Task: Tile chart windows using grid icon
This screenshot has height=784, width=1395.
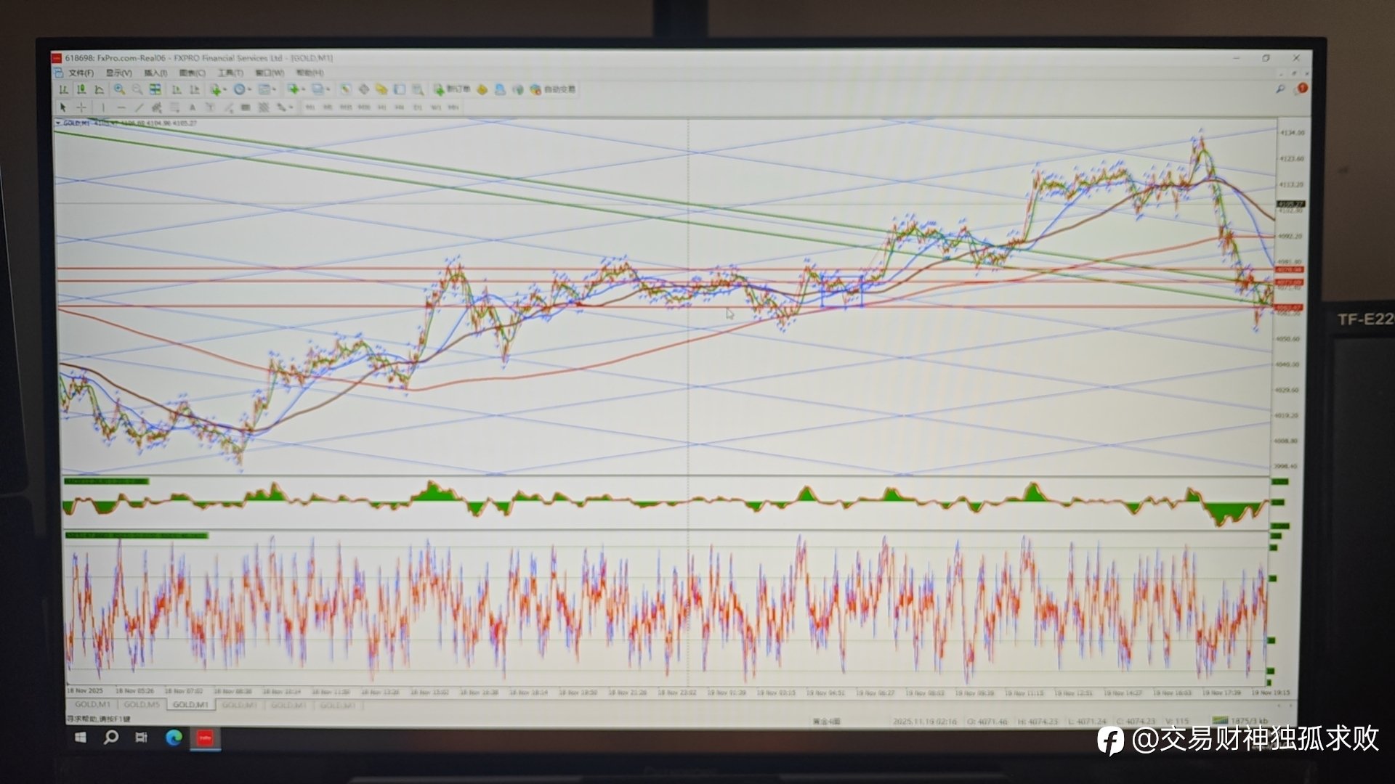Action: 155,89
